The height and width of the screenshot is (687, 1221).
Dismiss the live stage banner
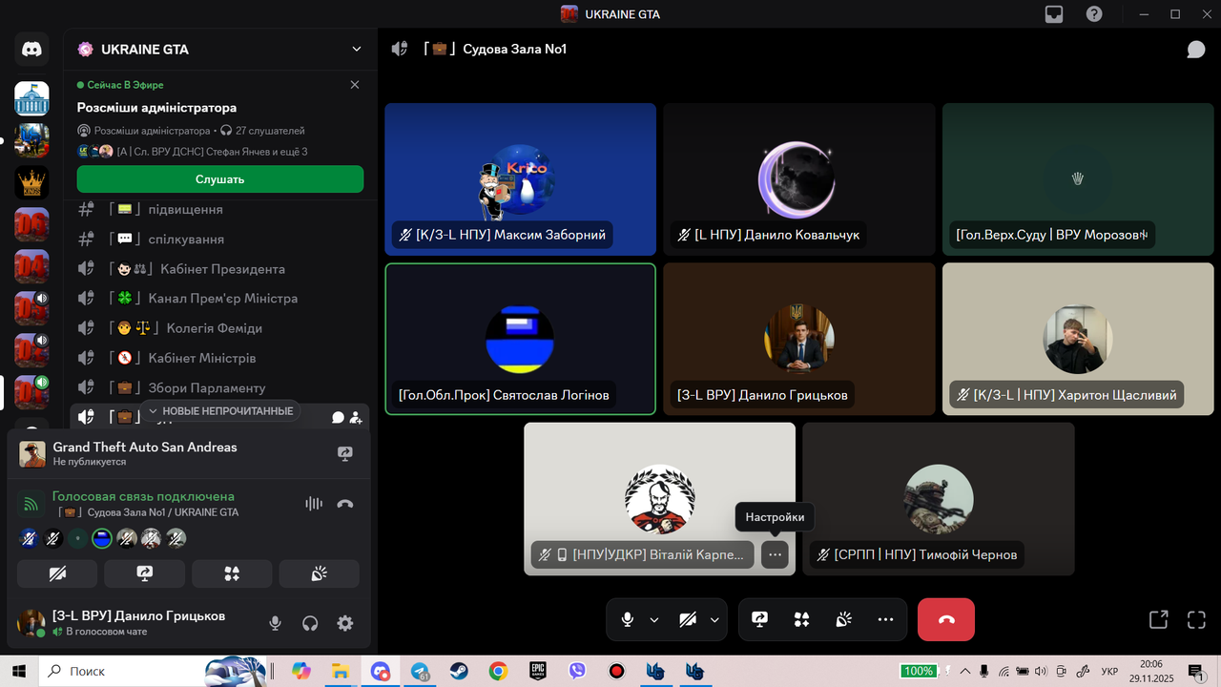(355, 85)
